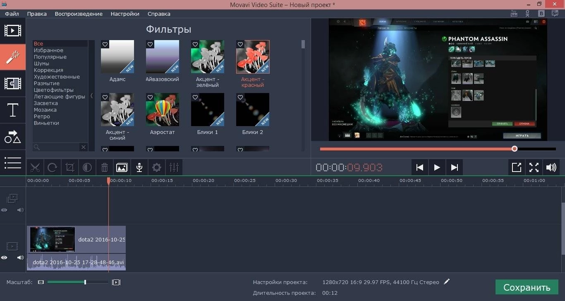Click the red playhead marker on ruler

pos(108,181)
